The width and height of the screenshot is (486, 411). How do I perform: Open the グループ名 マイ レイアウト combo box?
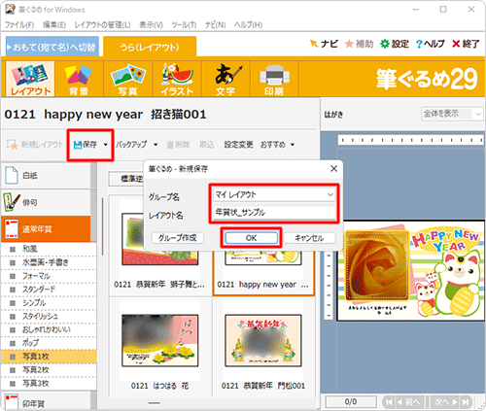coord(274,194)
